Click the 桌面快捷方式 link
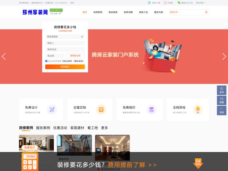228x171 pixels. [37, 3]
